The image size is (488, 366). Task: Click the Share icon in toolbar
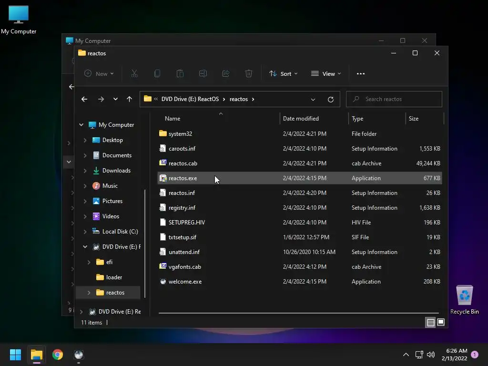pos(225,74)
